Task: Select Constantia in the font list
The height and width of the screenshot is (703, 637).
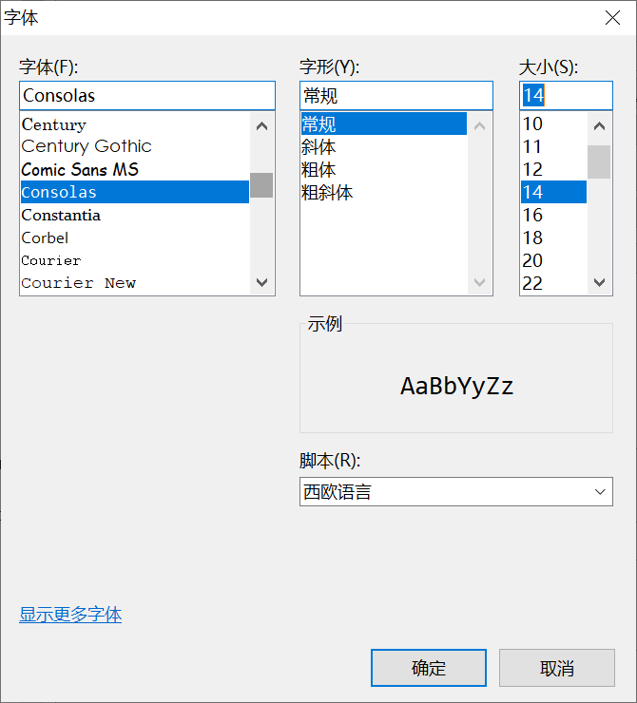Action: [61, 215]
